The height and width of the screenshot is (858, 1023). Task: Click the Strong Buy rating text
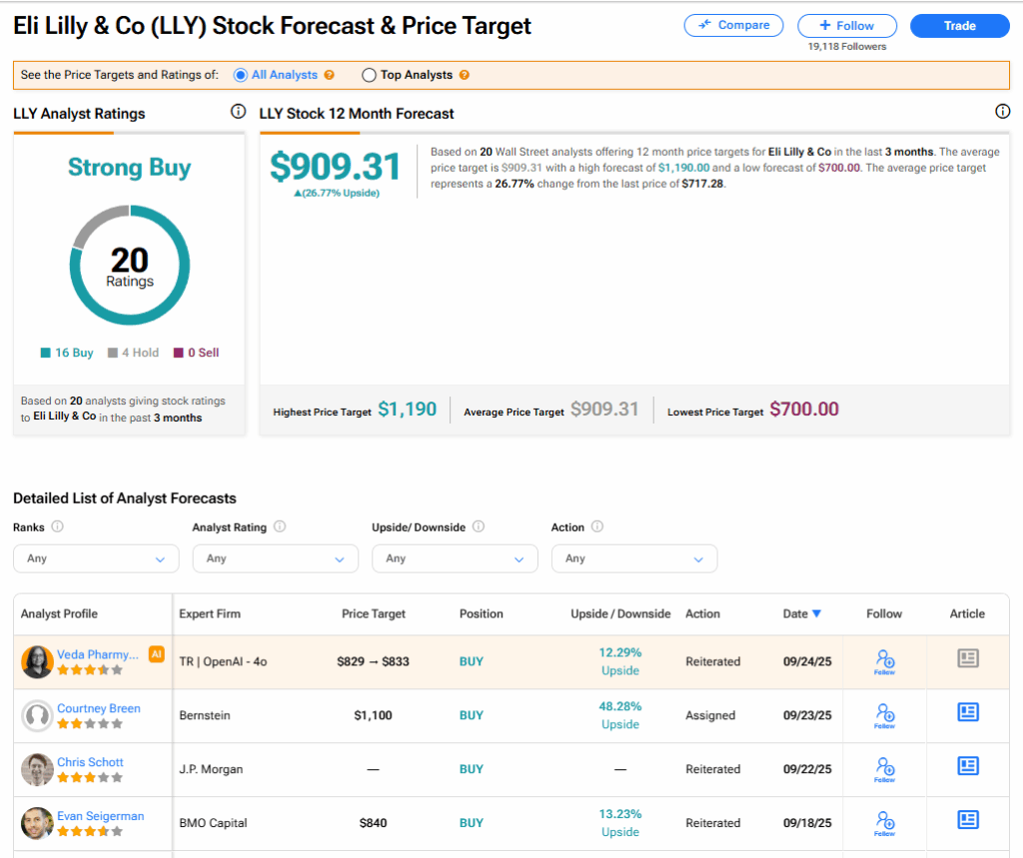[x=129, y=168]
